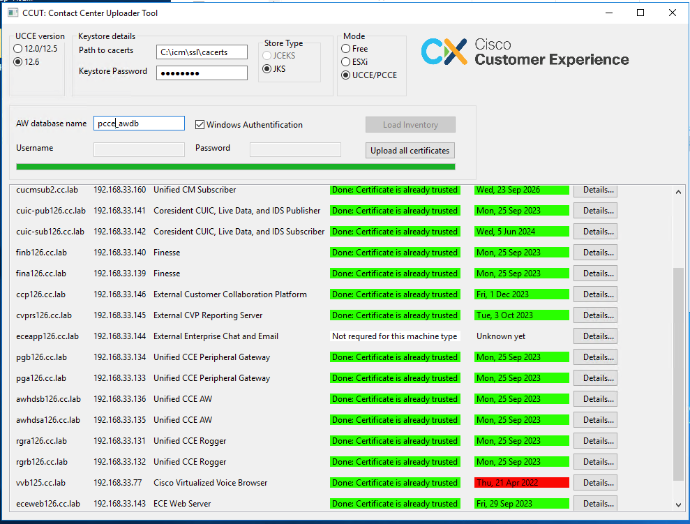Click date Wed, 5 Jun 2024

[x=522, y=232]
